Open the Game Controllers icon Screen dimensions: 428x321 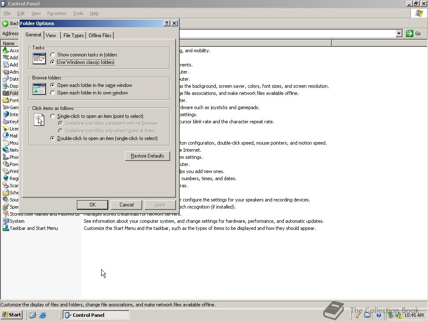(6, 107)
